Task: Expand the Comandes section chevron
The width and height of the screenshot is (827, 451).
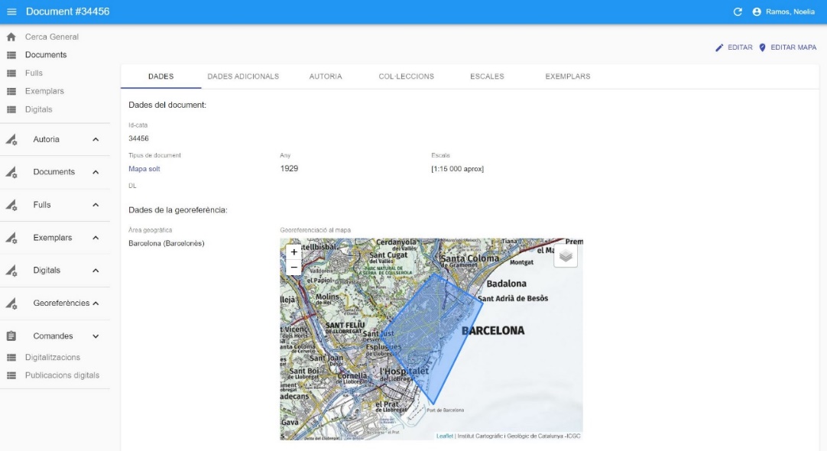Action: pyautogui.click(x=96, y=336)
